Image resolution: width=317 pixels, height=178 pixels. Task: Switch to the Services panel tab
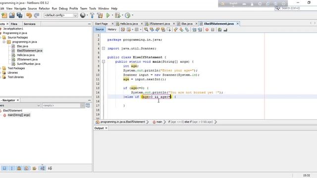tap(30, 24)
